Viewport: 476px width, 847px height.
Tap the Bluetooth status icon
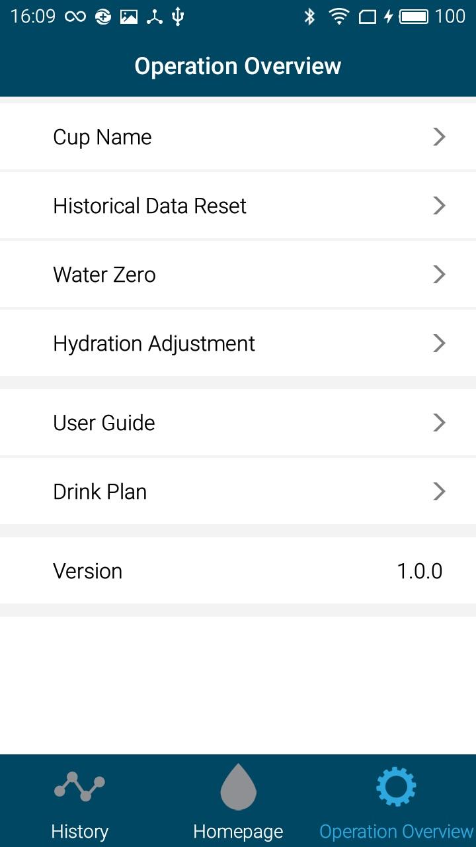309,17
